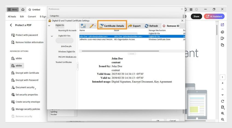The height and width of the screenshot is (128, 232).
Task: Zoom in with magnifier plus icon
Action: (222, 113)
